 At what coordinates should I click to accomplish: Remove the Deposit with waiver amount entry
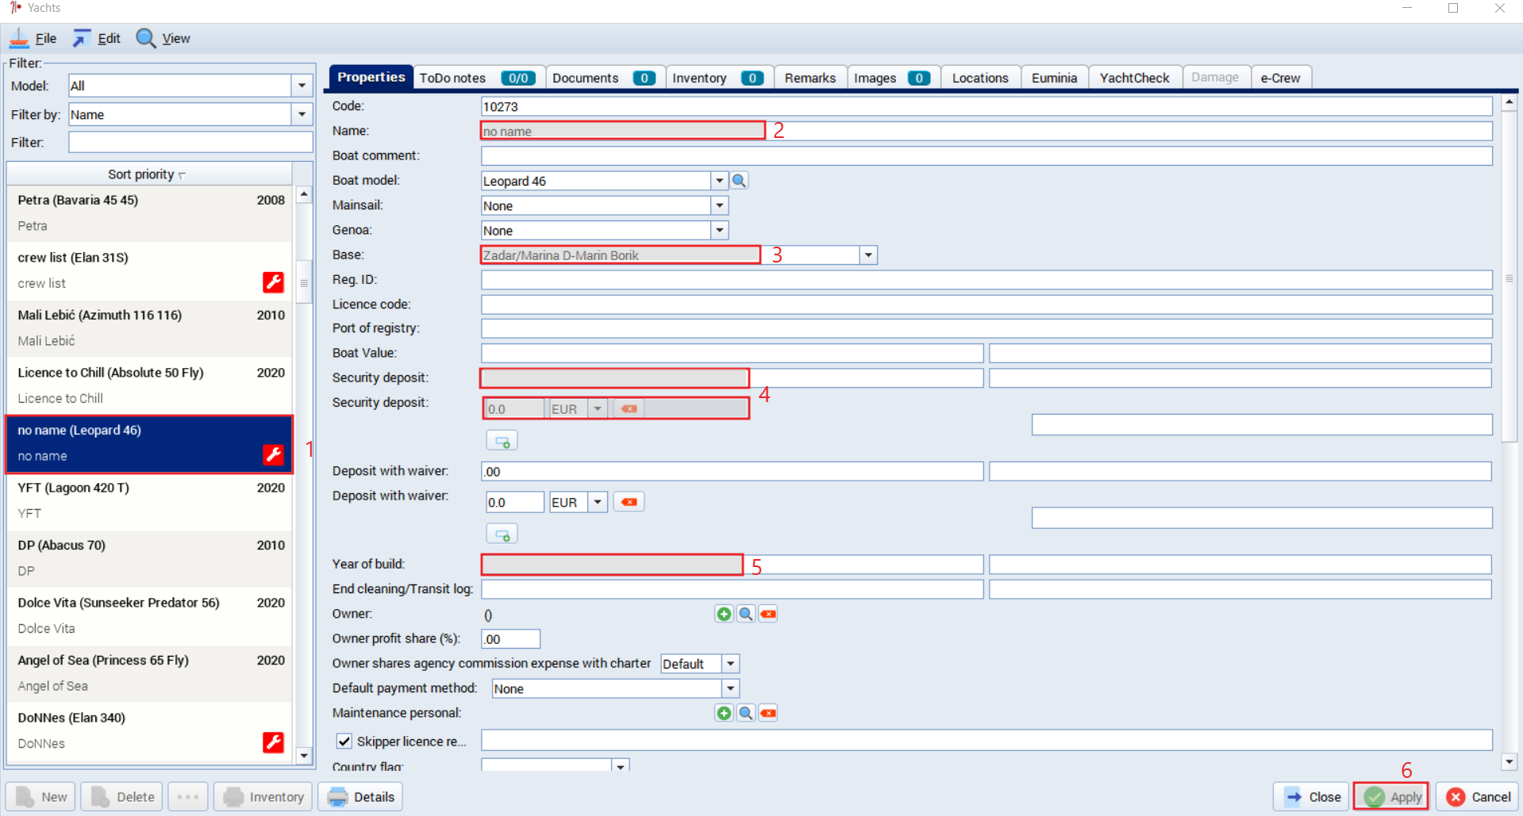point(629,502)
